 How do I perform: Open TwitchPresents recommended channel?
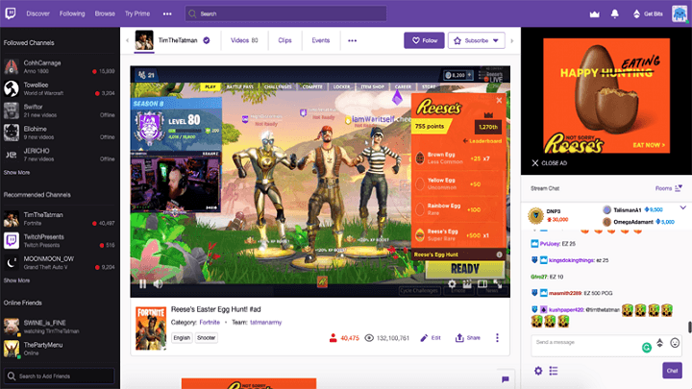click(x=60, y=241)
